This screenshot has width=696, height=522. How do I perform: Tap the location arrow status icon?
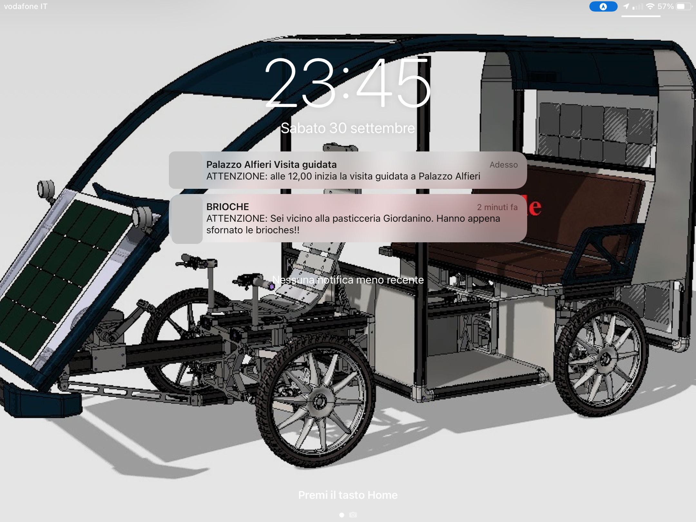click(626, 6)
